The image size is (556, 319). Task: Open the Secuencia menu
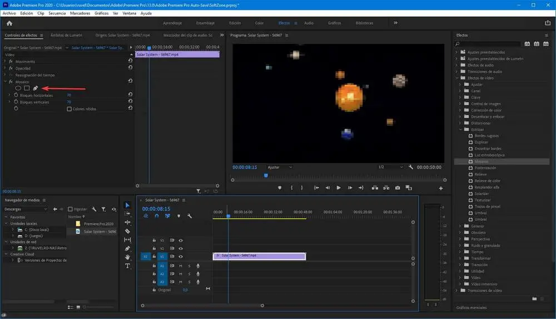pyautogui.click(x=57, y=13)
